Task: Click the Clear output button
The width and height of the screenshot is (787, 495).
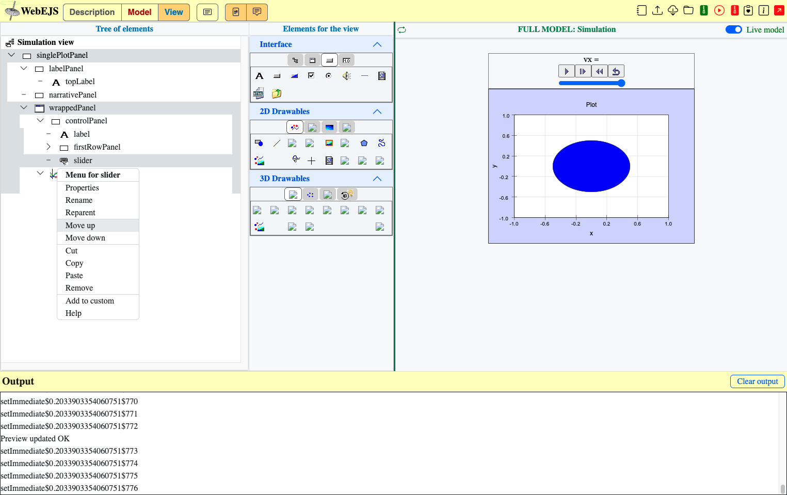Action: 757,381
